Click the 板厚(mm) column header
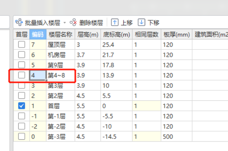This screenshot has width=228, height=151. pos(177,35)
